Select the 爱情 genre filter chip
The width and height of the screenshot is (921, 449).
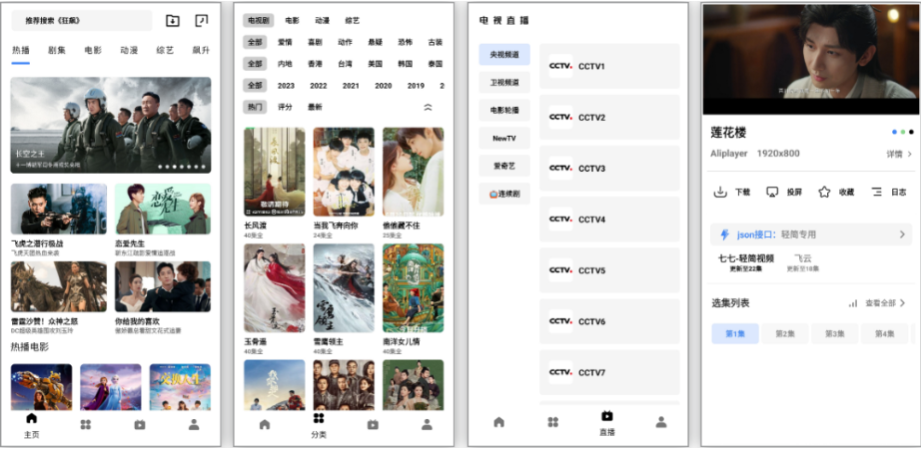(x=286, y=42)
